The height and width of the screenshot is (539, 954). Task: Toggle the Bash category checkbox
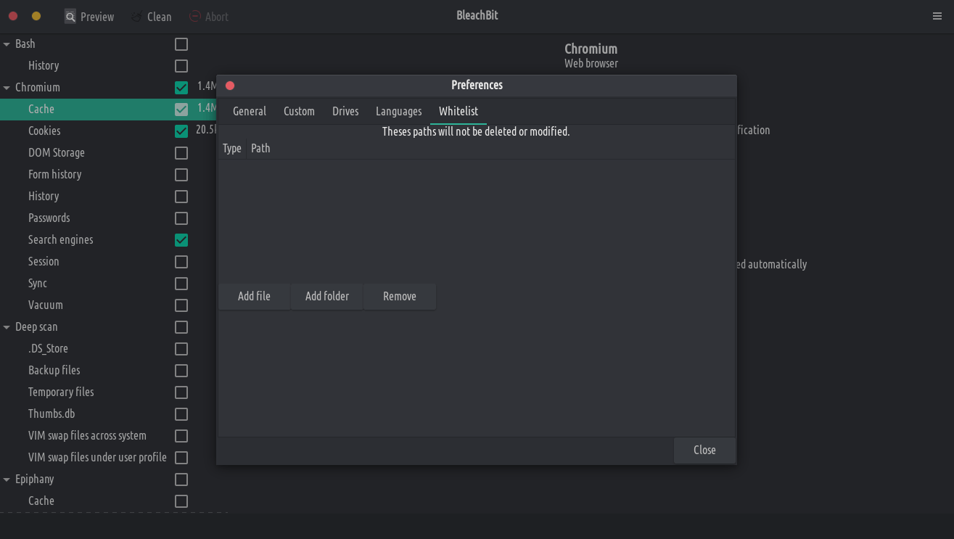click(x=181, y=44)
